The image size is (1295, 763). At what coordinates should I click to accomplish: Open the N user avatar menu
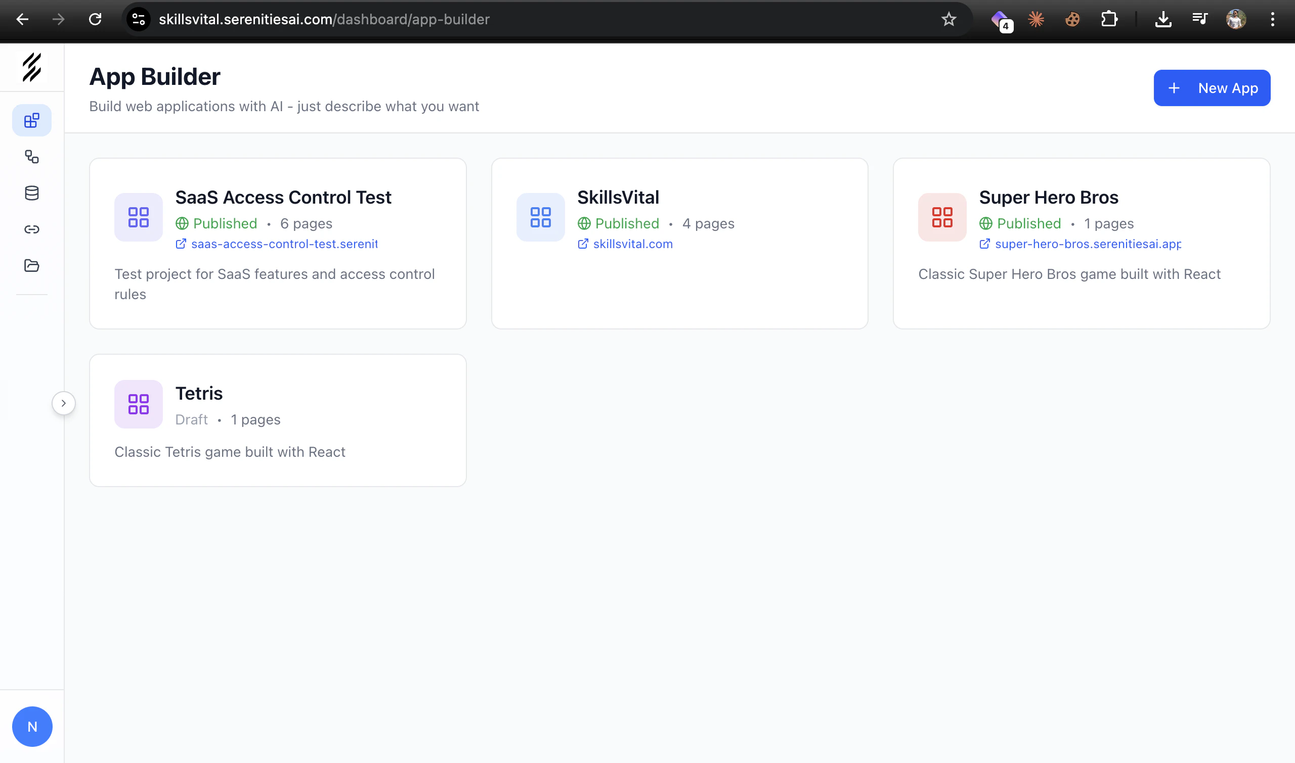(32, 727)
